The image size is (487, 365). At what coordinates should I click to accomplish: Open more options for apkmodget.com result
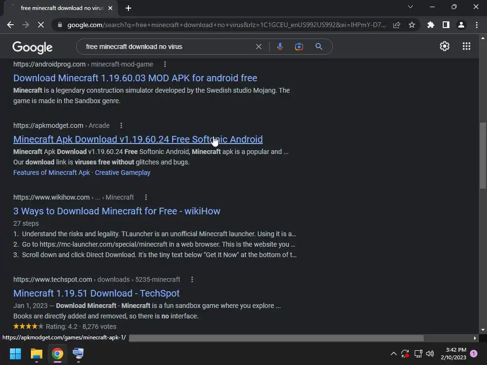pos(121,125)
